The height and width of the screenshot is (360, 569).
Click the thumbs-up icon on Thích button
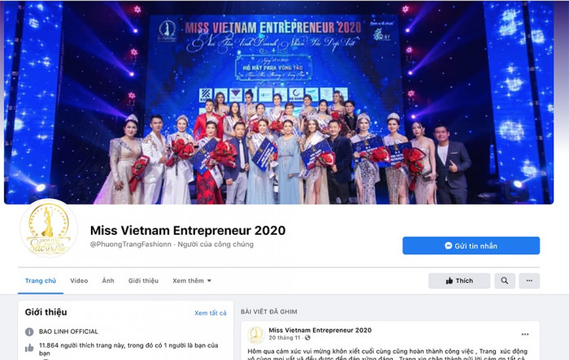click(450, 280)
